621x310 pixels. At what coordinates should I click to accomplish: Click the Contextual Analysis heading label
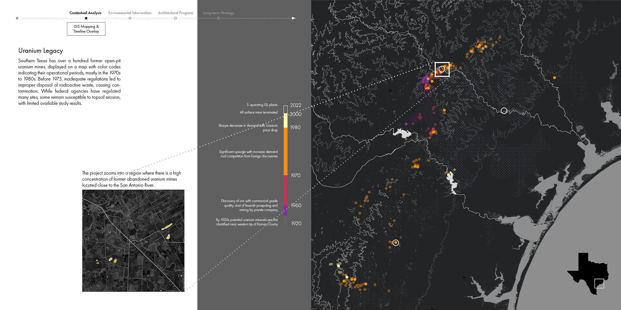(x=85, y=13)
